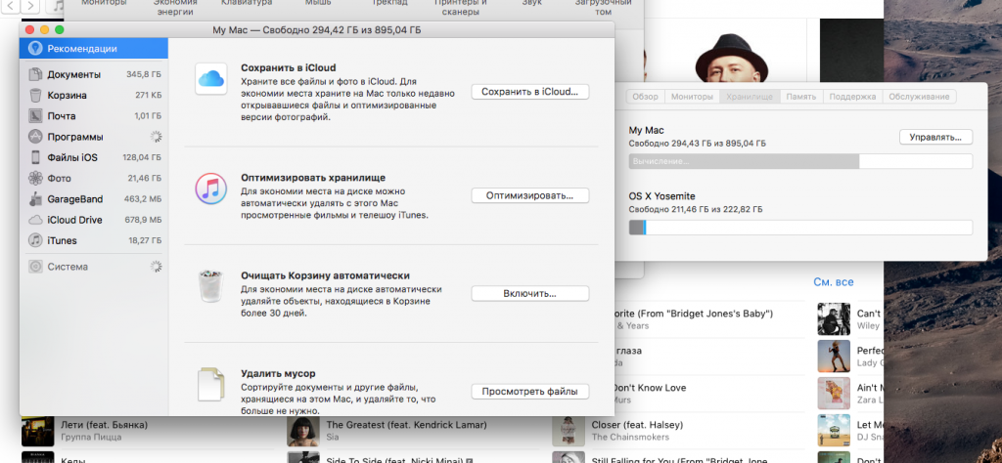This screenshot has height=463, width=1002.
Task: Click Сохранить в iCloud... button
Action: [529, 92]
